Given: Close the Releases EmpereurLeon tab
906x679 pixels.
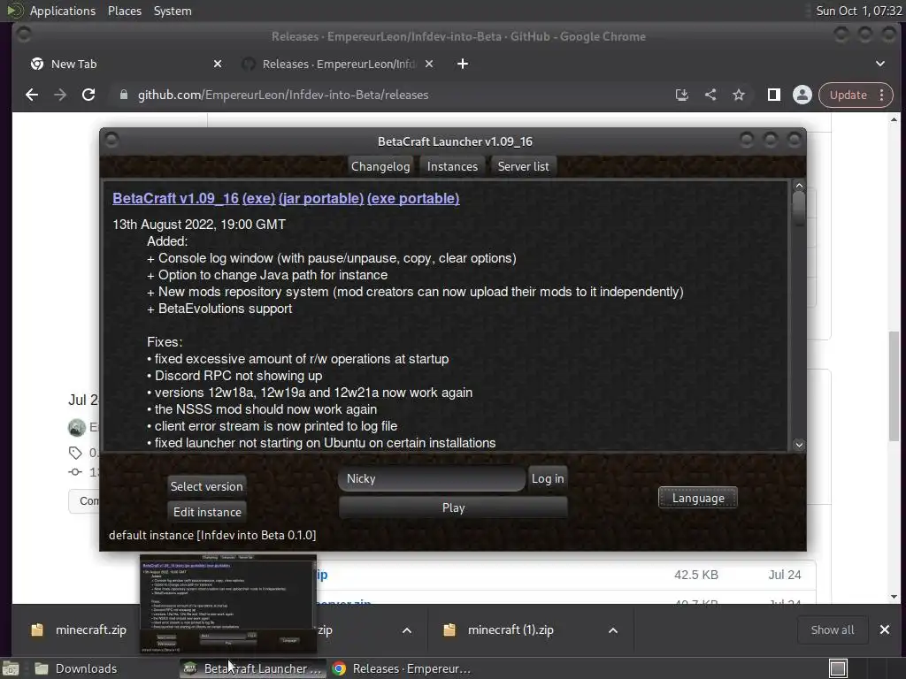Looking at the screenshot, I should (429, 64).
